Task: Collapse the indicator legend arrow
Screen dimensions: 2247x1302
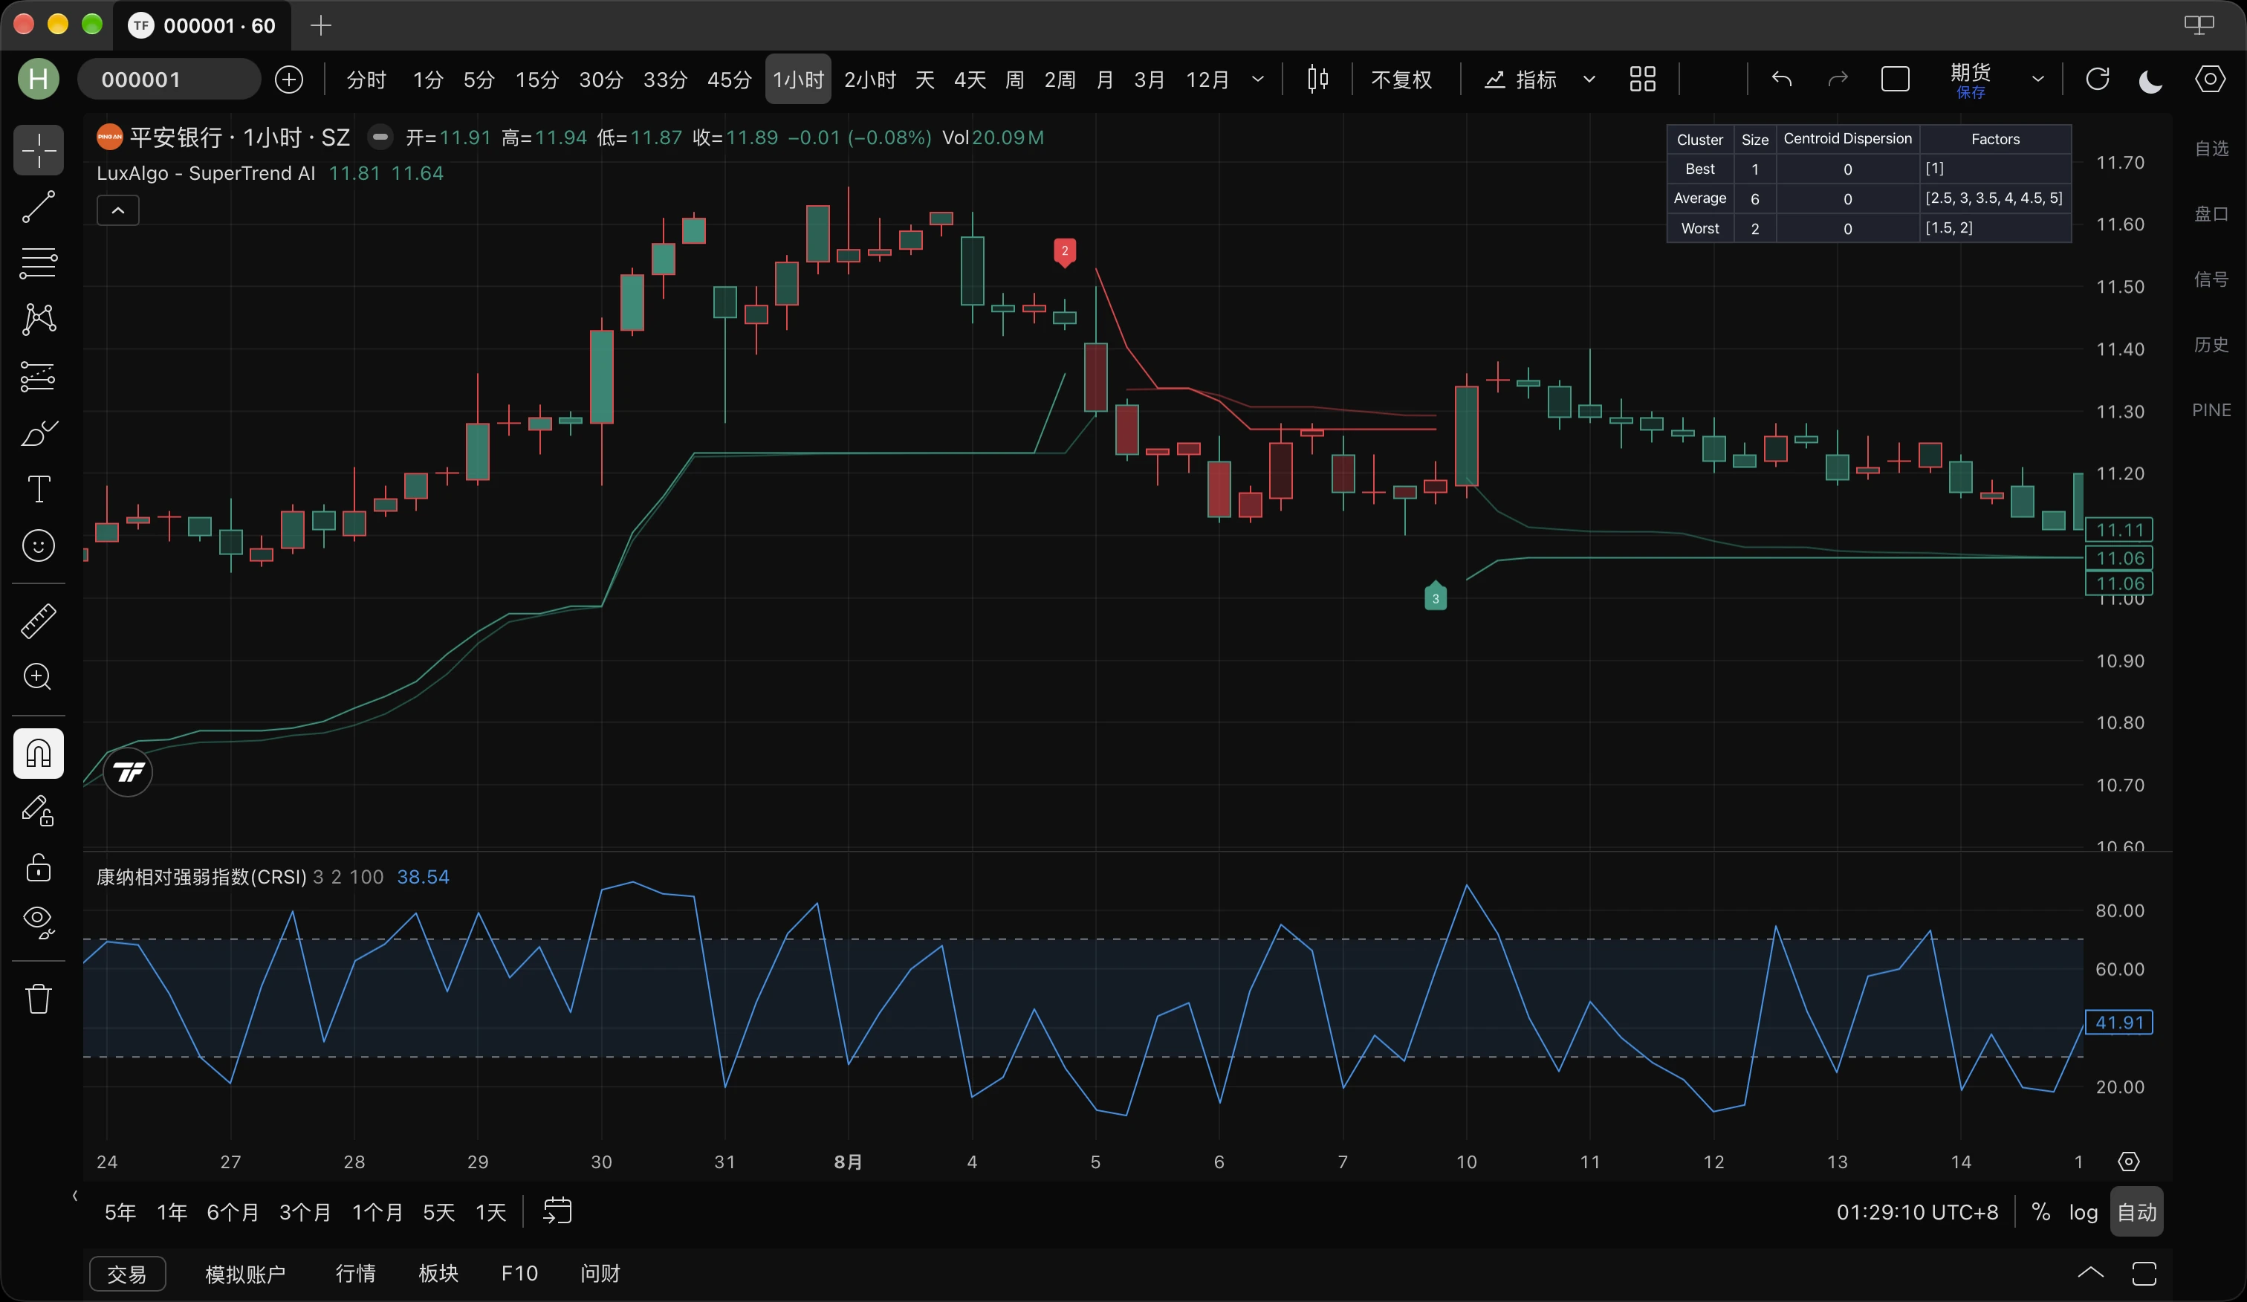Action: click(117, 210)
